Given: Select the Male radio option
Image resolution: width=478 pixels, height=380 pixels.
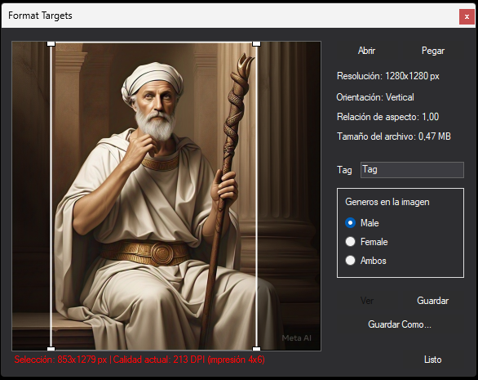Looking at the screenshot, I should [x=362, y=223].
